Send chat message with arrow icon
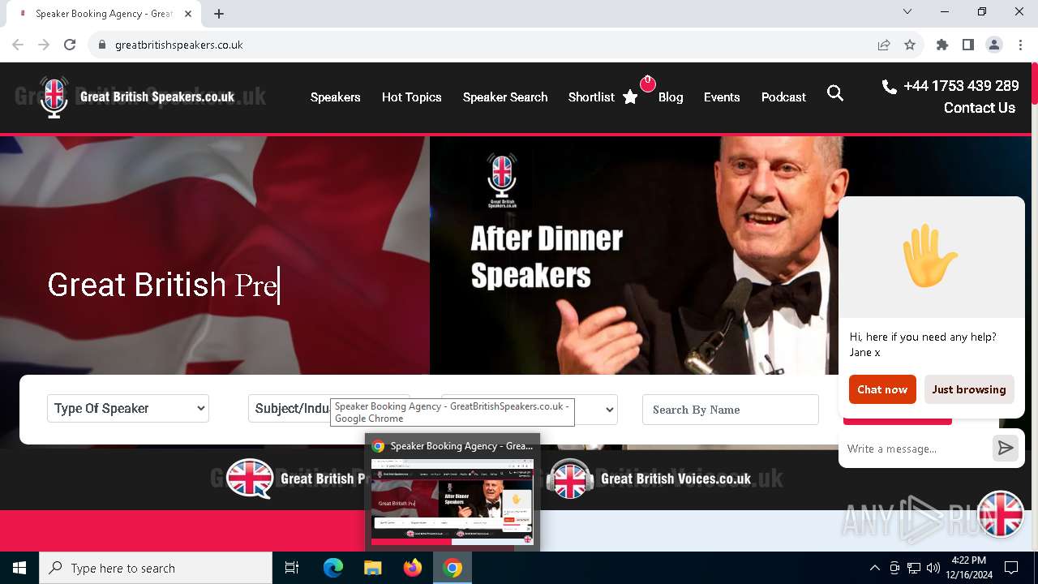1038x584 pixels. pos(1006,448)
